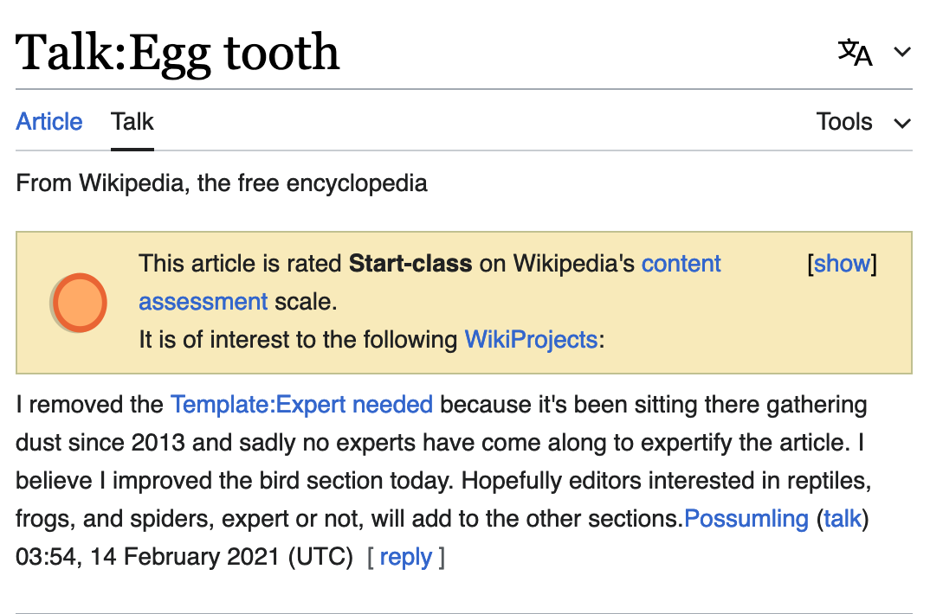Expand the languages chevron beside the title
The image size is (930, 614).
click(x=902, y=53)
